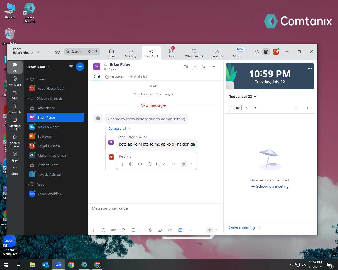This screenshot has width=338, height=270.
Task: Insert a GIF in the main composer
Action: coord(114,230)
